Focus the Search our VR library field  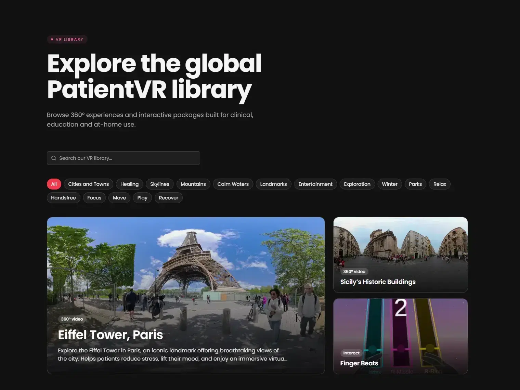(x=123, y=158)
